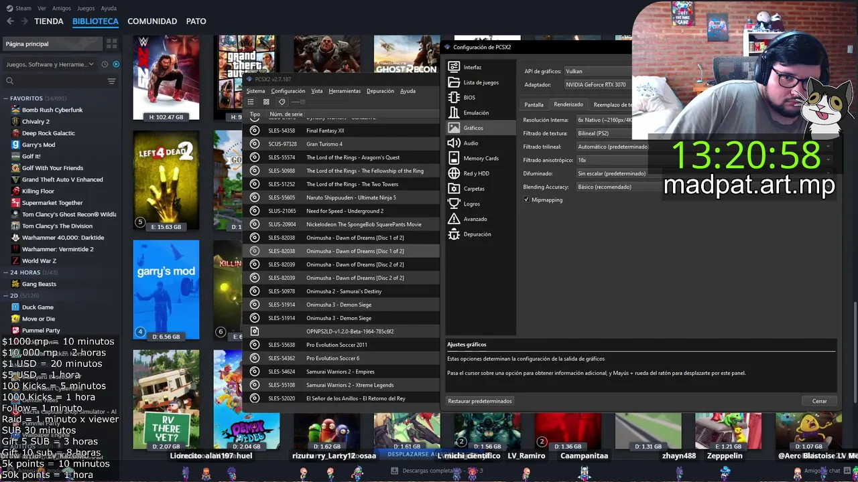Select the BIOS chip icon
Image resolution: width=858 pixels, height=482 pixels.
coord(454,98)
